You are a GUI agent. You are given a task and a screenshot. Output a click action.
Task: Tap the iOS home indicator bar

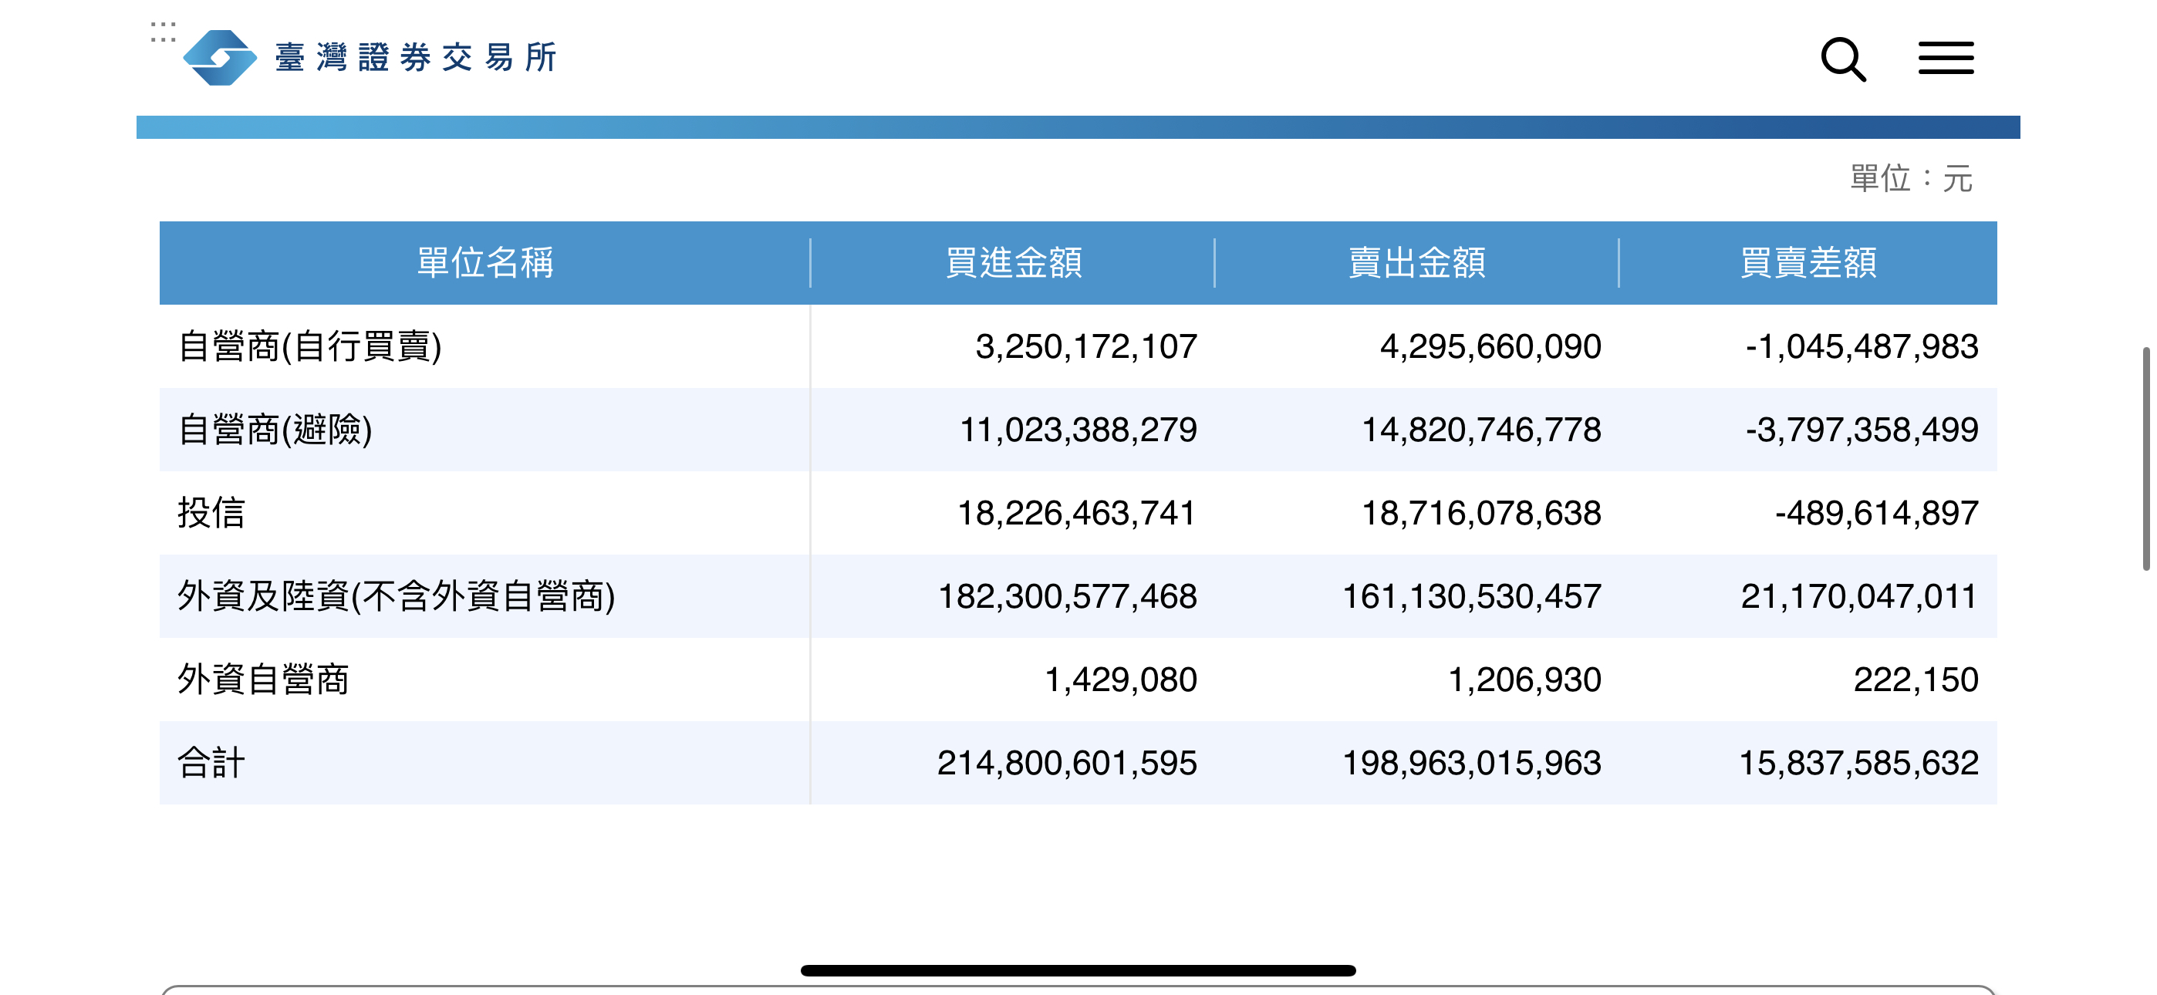(1078, 971)
